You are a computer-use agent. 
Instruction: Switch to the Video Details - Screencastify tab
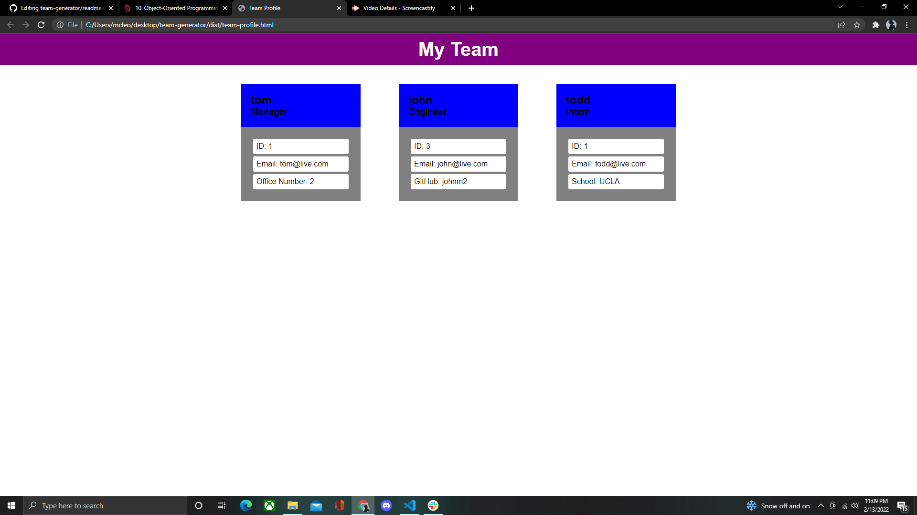point(398,8)
